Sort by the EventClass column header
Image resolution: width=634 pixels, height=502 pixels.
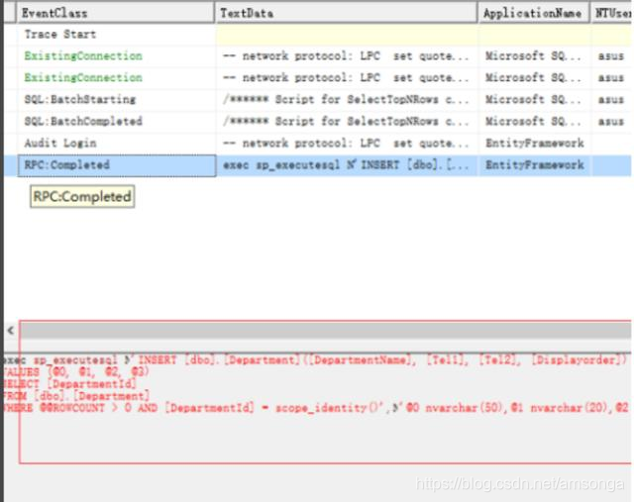pyautogui.click(x=116, y=13)
